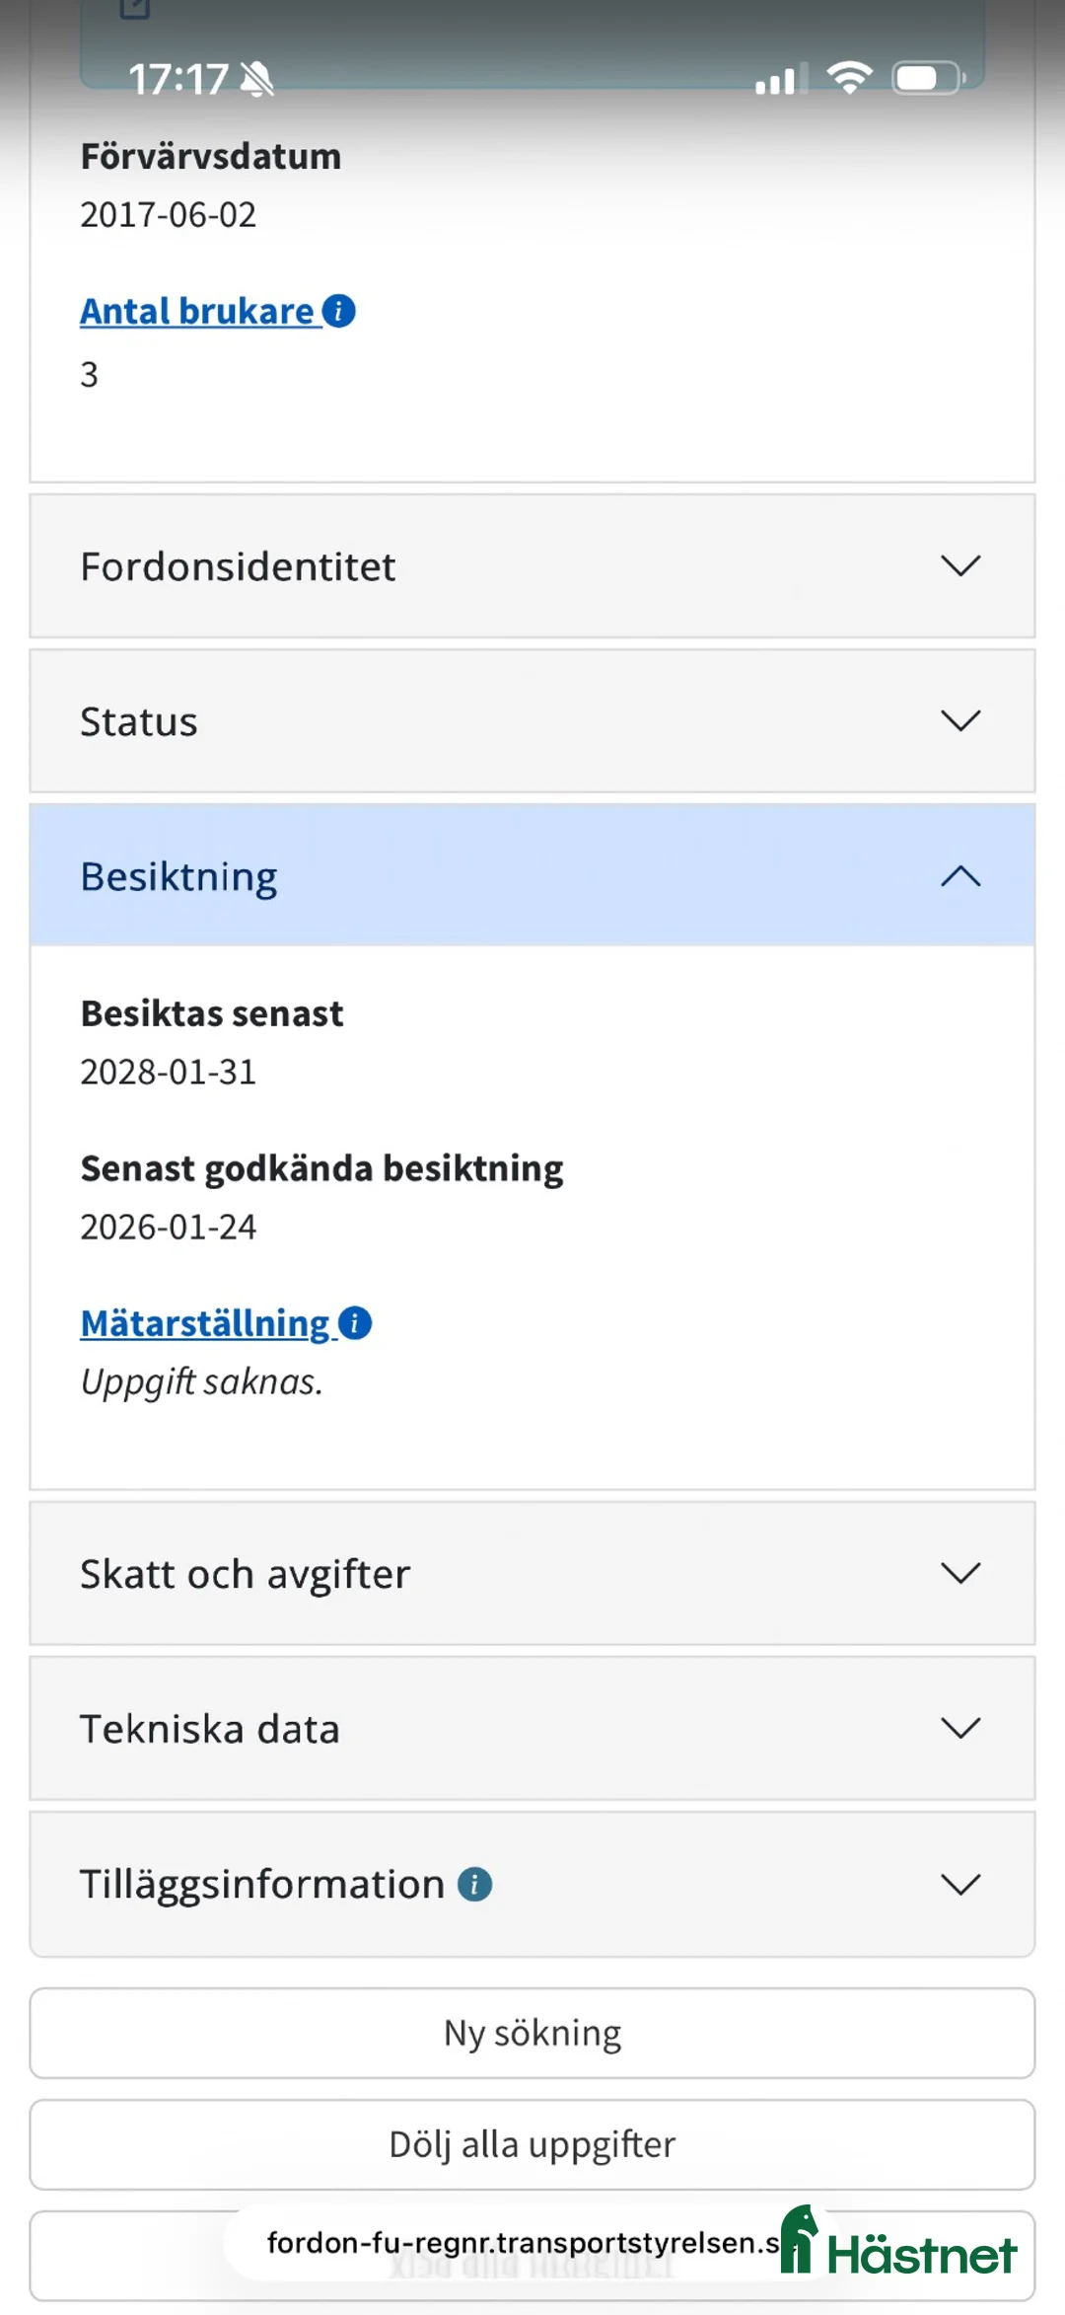The image size is (1065, 2315).
Task: Tap the Wi-Fi status bar icon
Action: (x=850, y=77)
